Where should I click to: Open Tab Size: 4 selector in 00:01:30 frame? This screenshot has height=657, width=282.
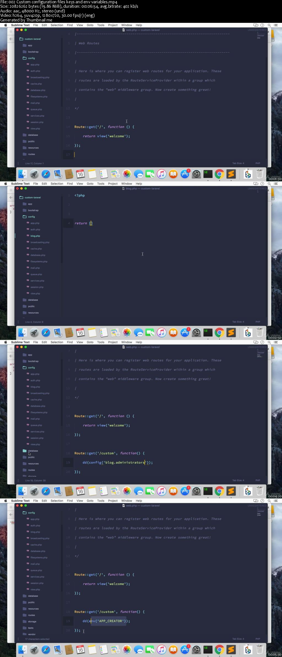point(238,163)
